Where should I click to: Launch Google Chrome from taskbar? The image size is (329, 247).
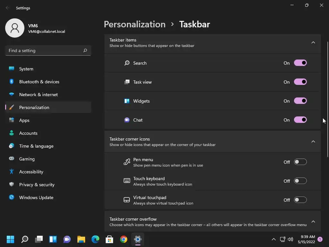(124, 239)
